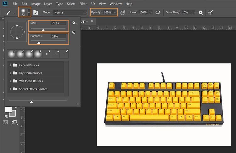Enable airbrush-style build-up icon

coord(158,13)
